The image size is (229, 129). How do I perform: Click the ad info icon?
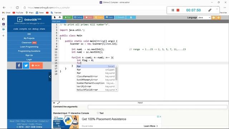tap(158, 117)
